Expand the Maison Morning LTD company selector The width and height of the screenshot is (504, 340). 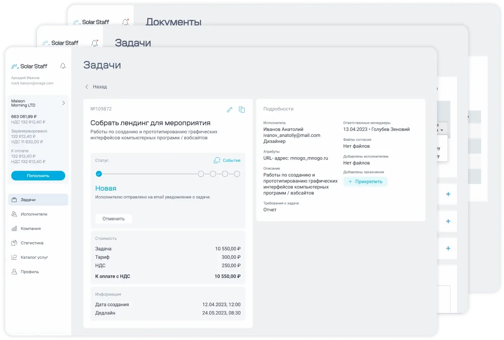(63, 103)
